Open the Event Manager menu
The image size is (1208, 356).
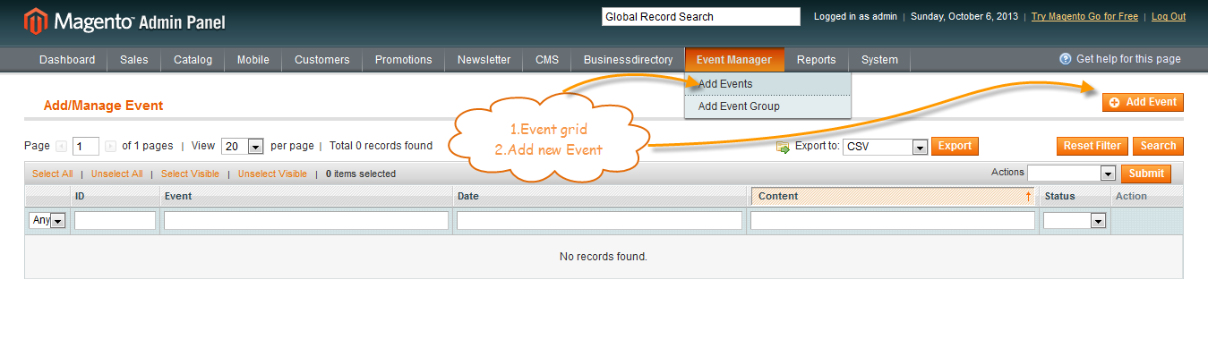[x=734, y=60]
